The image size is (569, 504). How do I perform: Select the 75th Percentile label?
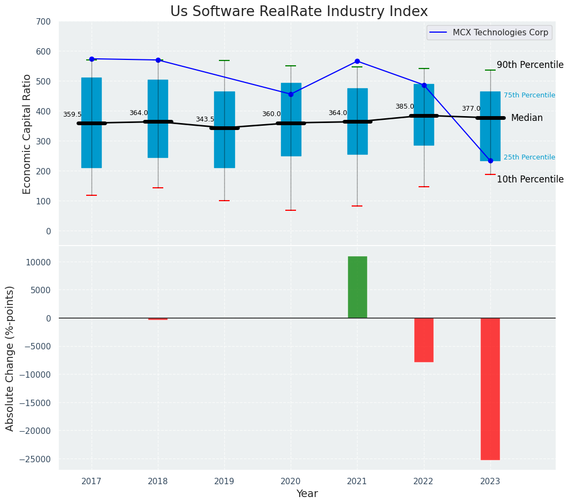529,95
